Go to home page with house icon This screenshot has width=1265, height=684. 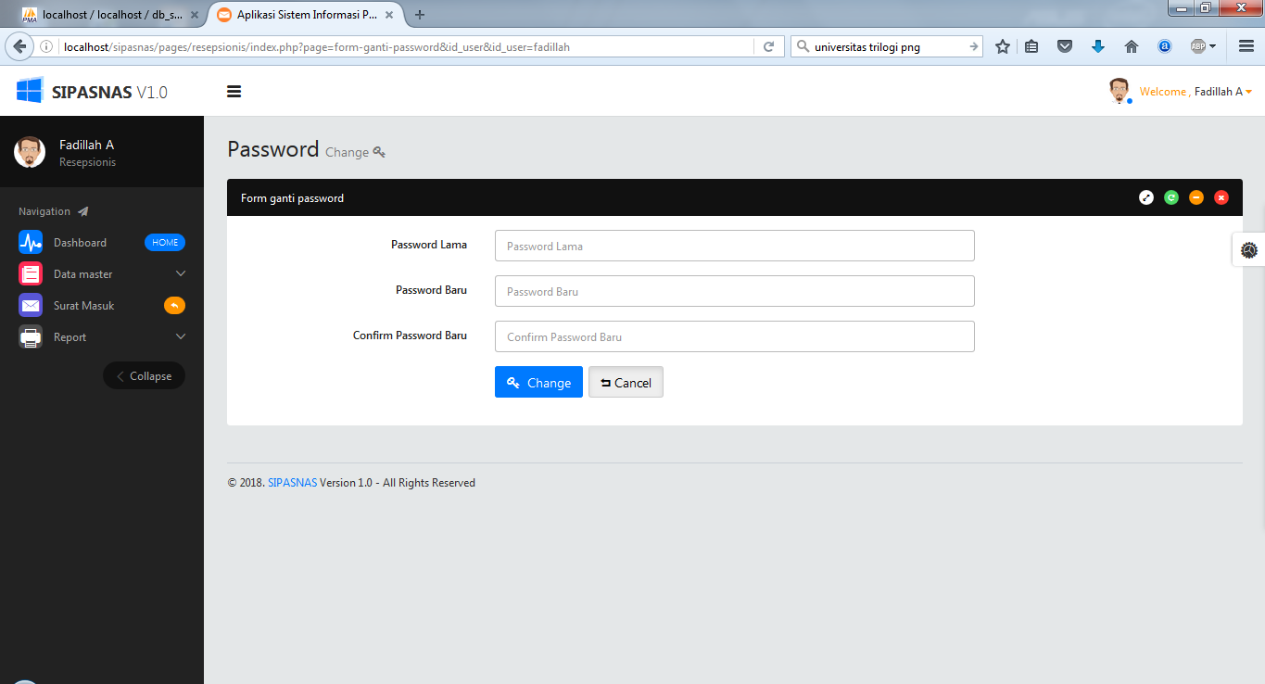1132,46
